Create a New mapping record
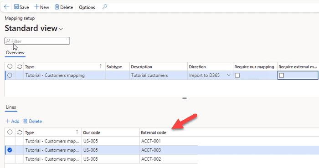The height and width of the screenshot is (168, 319). 42,7
